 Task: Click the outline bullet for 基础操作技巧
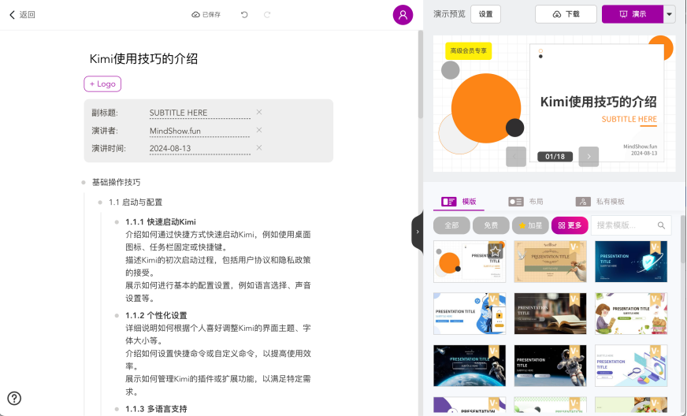click(x=84, y=182)
